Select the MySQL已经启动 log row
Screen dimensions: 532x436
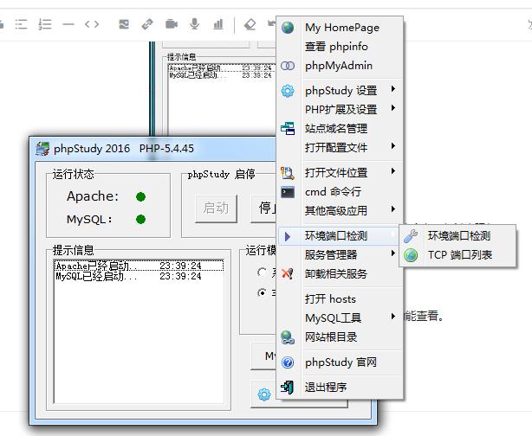(x=139, y=277)
